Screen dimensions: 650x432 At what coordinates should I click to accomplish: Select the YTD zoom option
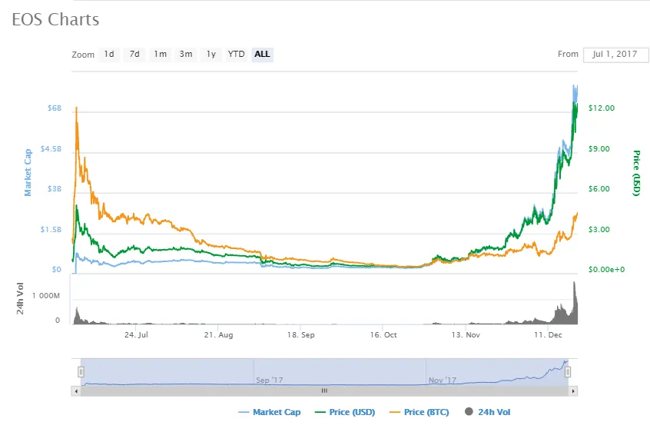[x=237, y=55]
